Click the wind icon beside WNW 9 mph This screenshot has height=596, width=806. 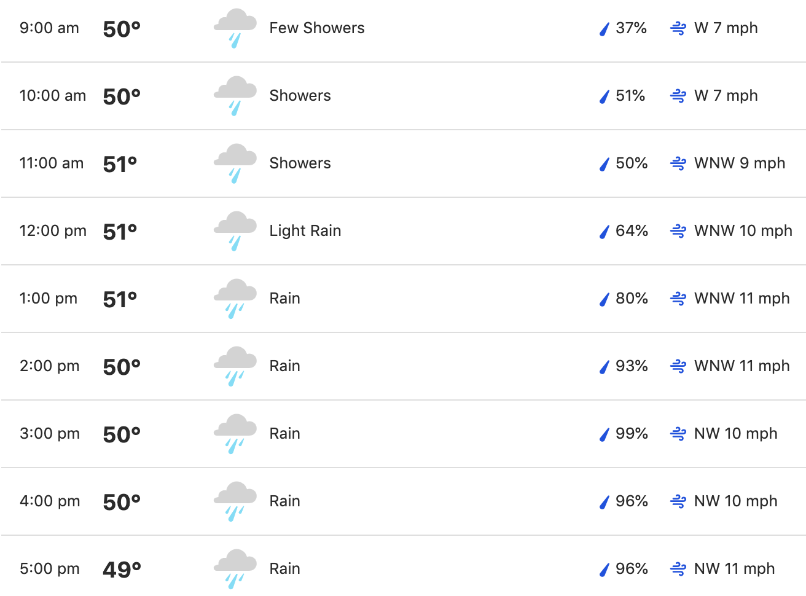(678, 163)
